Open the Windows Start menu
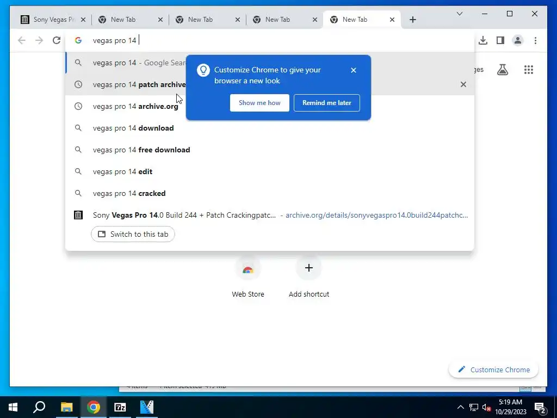 click(13, 407)
